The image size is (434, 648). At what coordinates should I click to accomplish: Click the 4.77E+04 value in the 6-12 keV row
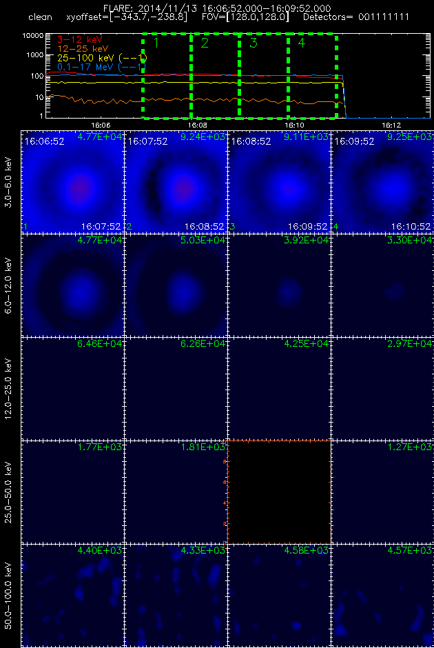99,240
